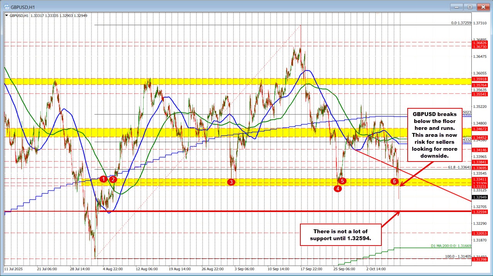493x276 pixels.
Task: Maximize the GBPUSD chart window
Action: pos(470,7)
